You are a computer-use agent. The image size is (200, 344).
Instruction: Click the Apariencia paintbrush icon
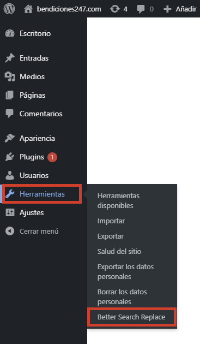pyautogui.click(x=10, y=138)
